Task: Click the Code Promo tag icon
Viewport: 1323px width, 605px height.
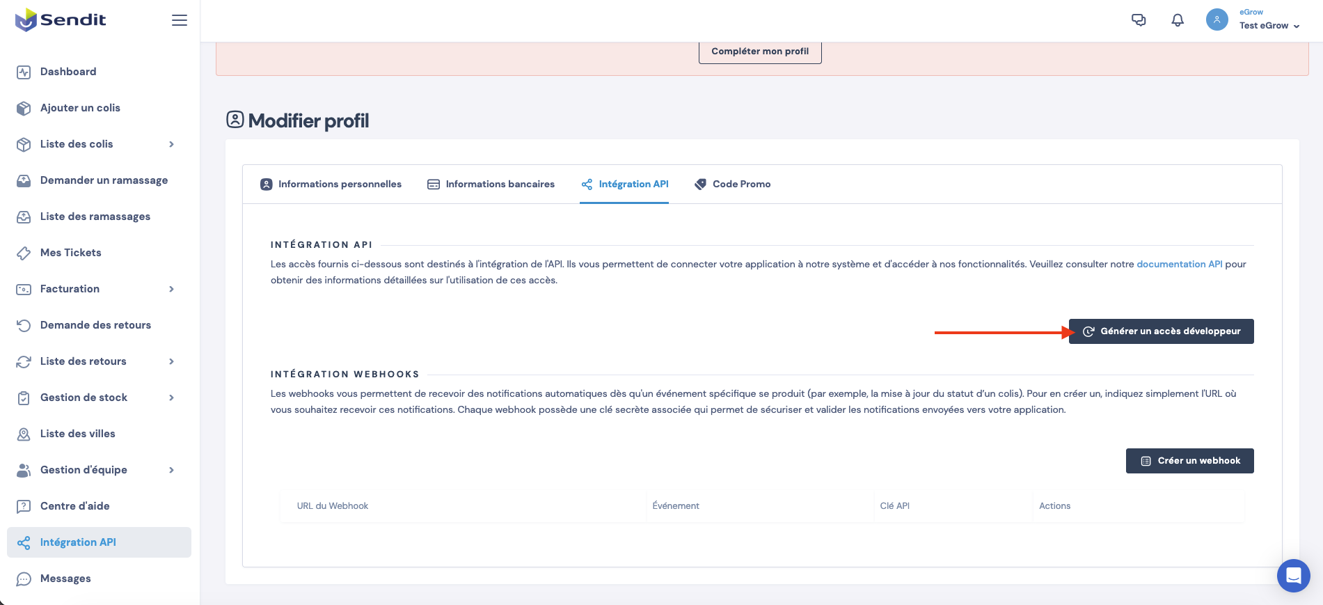Action: [700, 184]
